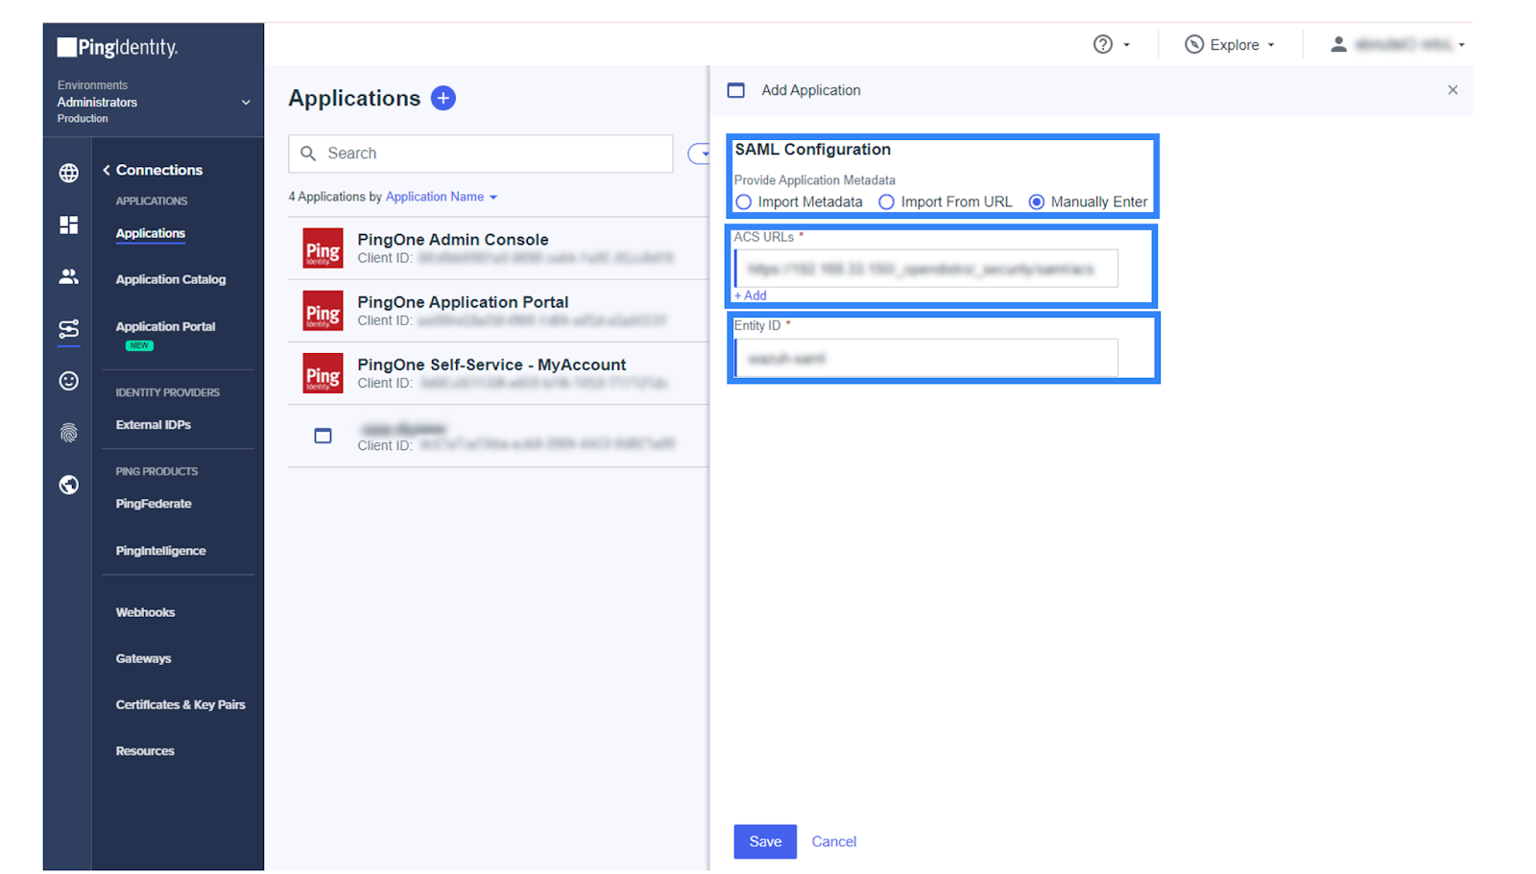This screenshot has height=874, width=1536.
Task: Open the filter dropdown beside search box
Action: pyautogui.click(x=700, y=154)
